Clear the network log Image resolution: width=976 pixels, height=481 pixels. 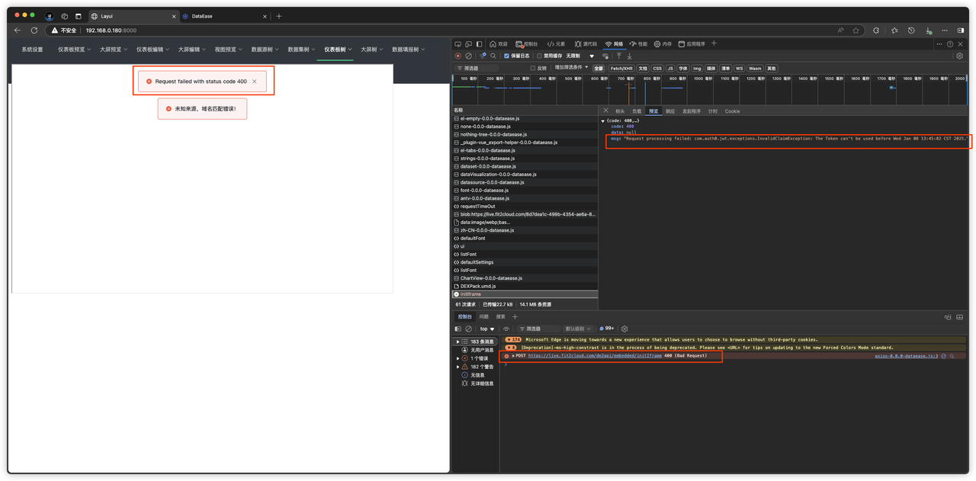[468, 56]
